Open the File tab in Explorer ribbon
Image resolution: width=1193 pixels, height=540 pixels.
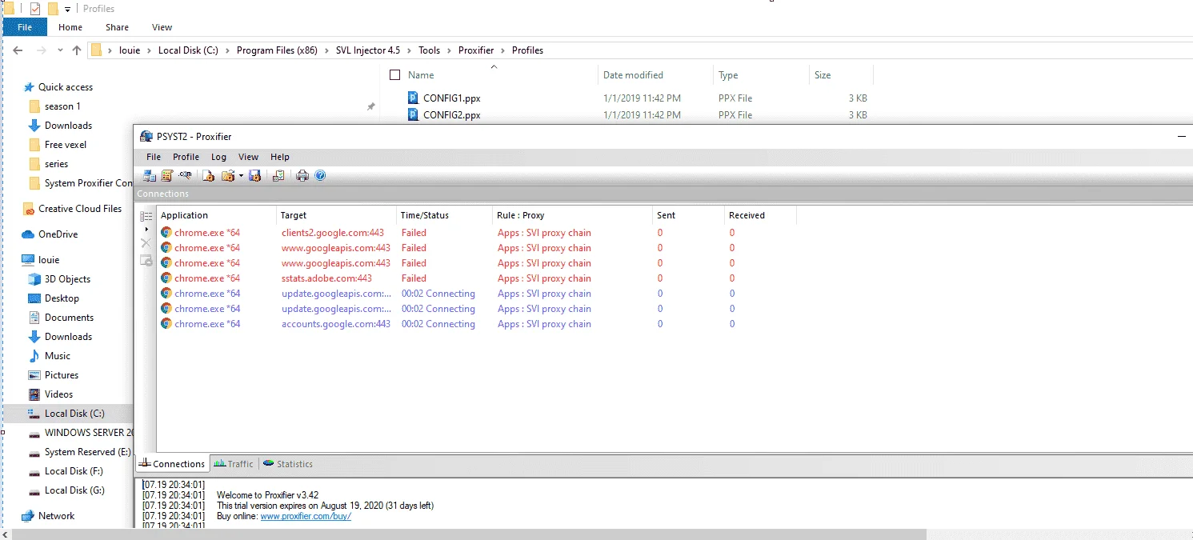click(x=25, y=27)
